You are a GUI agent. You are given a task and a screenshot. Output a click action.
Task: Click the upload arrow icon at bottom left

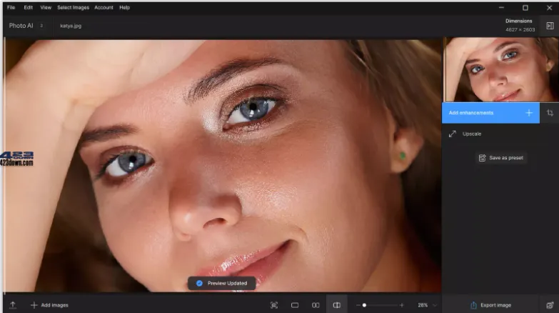(13, 305)
